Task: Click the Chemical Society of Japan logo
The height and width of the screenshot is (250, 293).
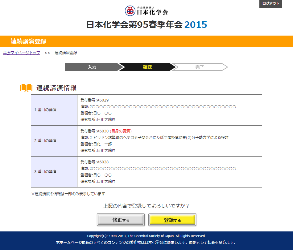Action: (146, 11)
